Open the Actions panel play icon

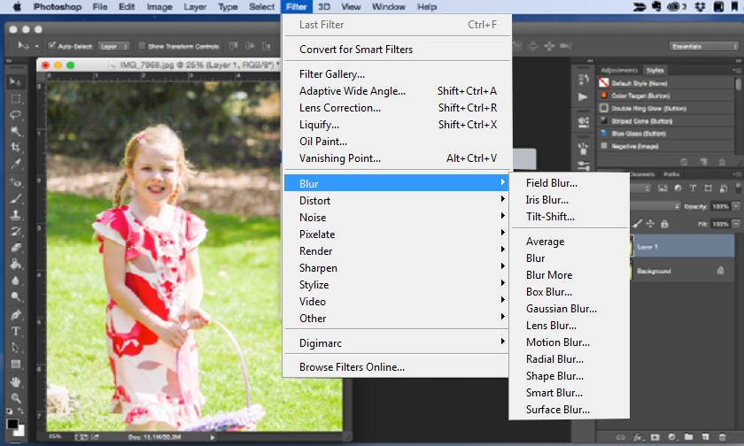tap(583, 97)
